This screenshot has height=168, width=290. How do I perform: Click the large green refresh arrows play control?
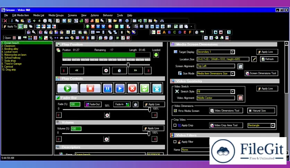pyautogui.click(x=144, y=88)
